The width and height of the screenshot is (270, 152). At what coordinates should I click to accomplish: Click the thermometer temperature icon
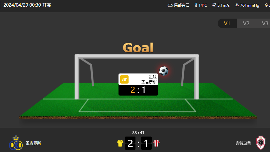196,5
